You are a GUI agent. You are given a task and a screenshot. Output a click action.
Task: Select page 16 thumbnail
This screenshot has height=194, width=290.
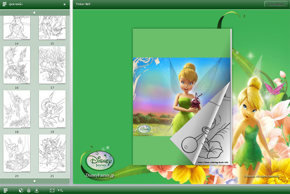(x=17, y=65)
